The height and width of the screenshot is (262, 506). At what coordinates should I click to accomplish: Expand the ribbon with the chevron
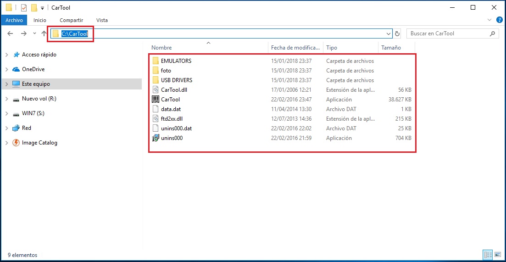click(489, 20)
